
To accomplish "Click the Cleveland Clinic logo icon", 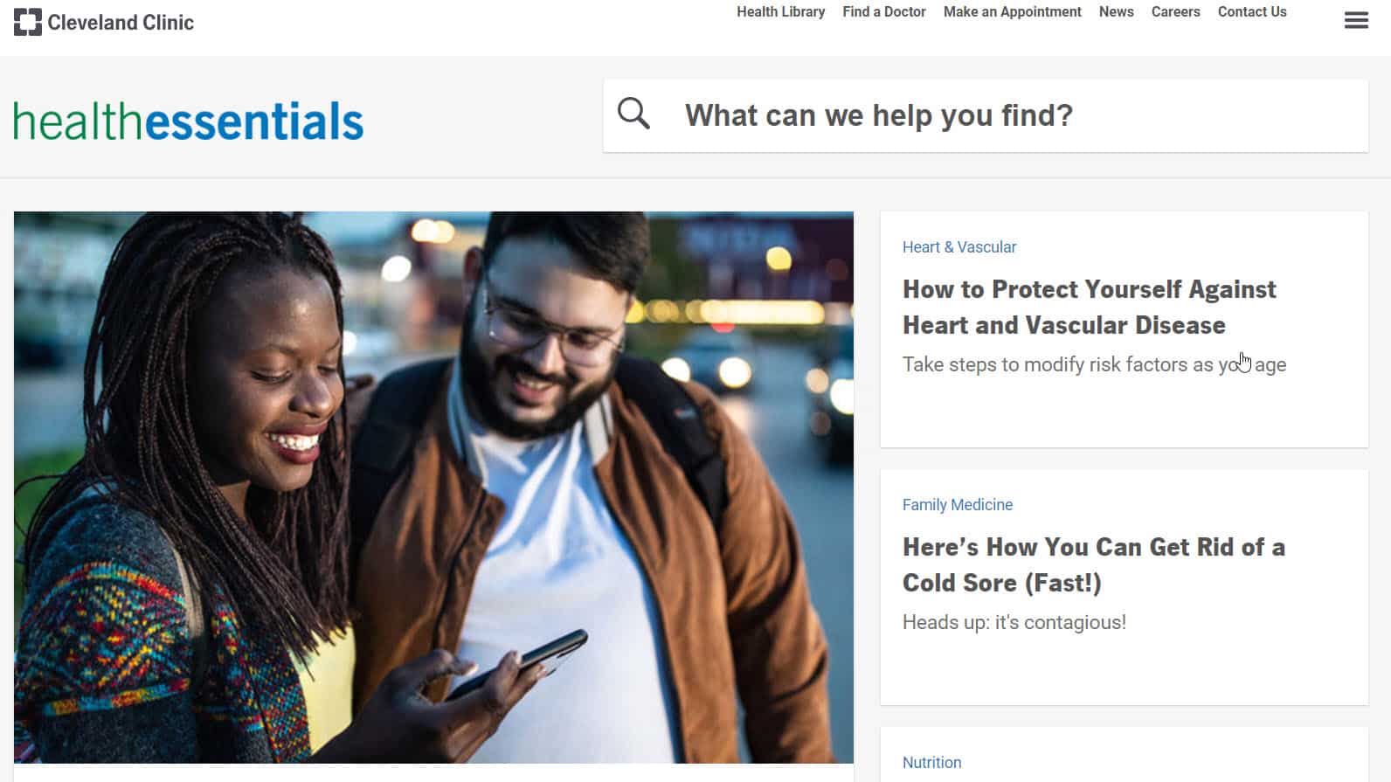I will point(28,22).
